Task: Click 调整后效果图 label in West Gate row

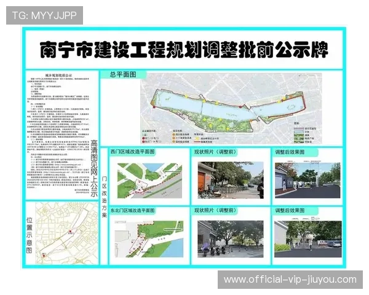Action: pos(290,152)
